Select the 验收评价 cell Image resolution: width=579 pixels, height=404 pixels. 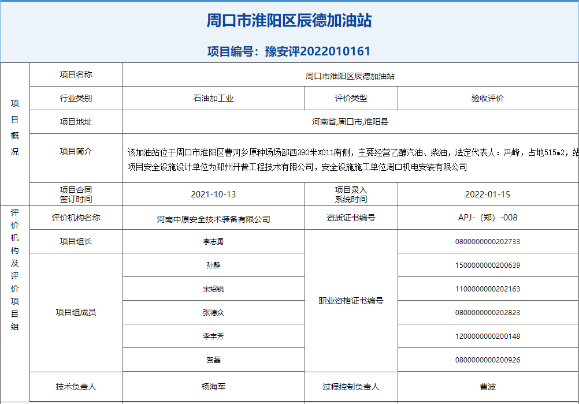[488, 98]
